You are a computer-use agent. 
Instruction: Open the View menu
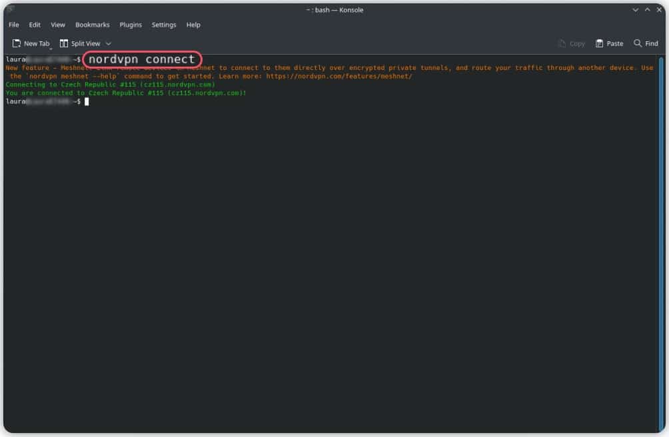(x=58, y=25)
